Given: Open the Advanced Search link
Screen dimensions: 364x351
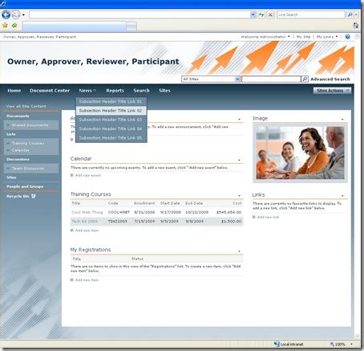Looking at the screenshot, I should coord(330,80).
